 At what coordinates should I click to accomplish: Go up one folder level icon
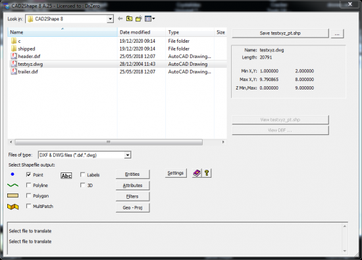[x=129, y=18]
